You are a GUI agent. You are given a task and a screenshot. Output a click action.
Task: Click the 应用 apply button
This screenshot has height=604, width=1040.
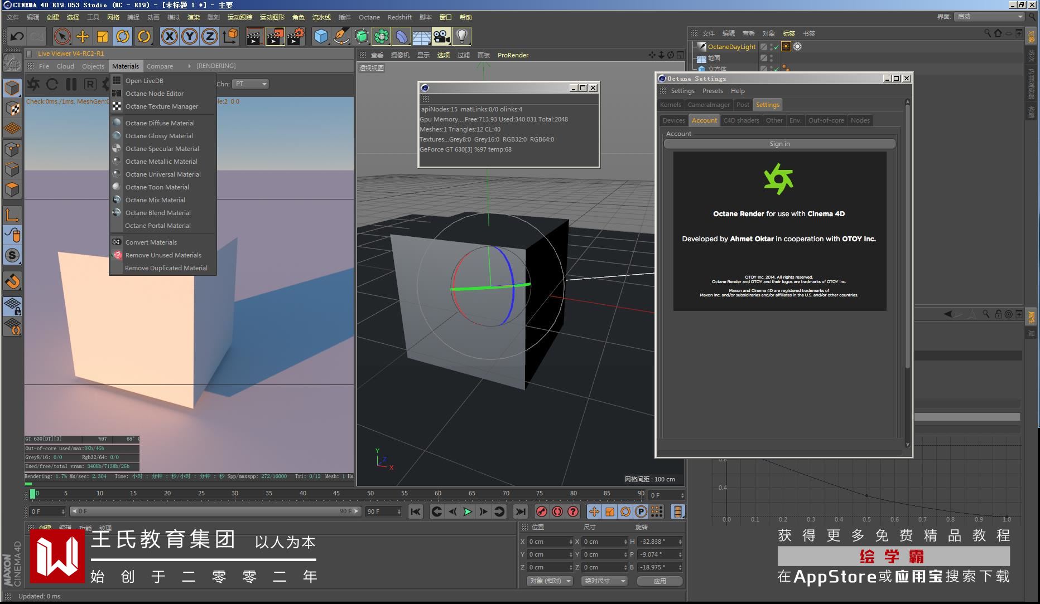(659, 581)
